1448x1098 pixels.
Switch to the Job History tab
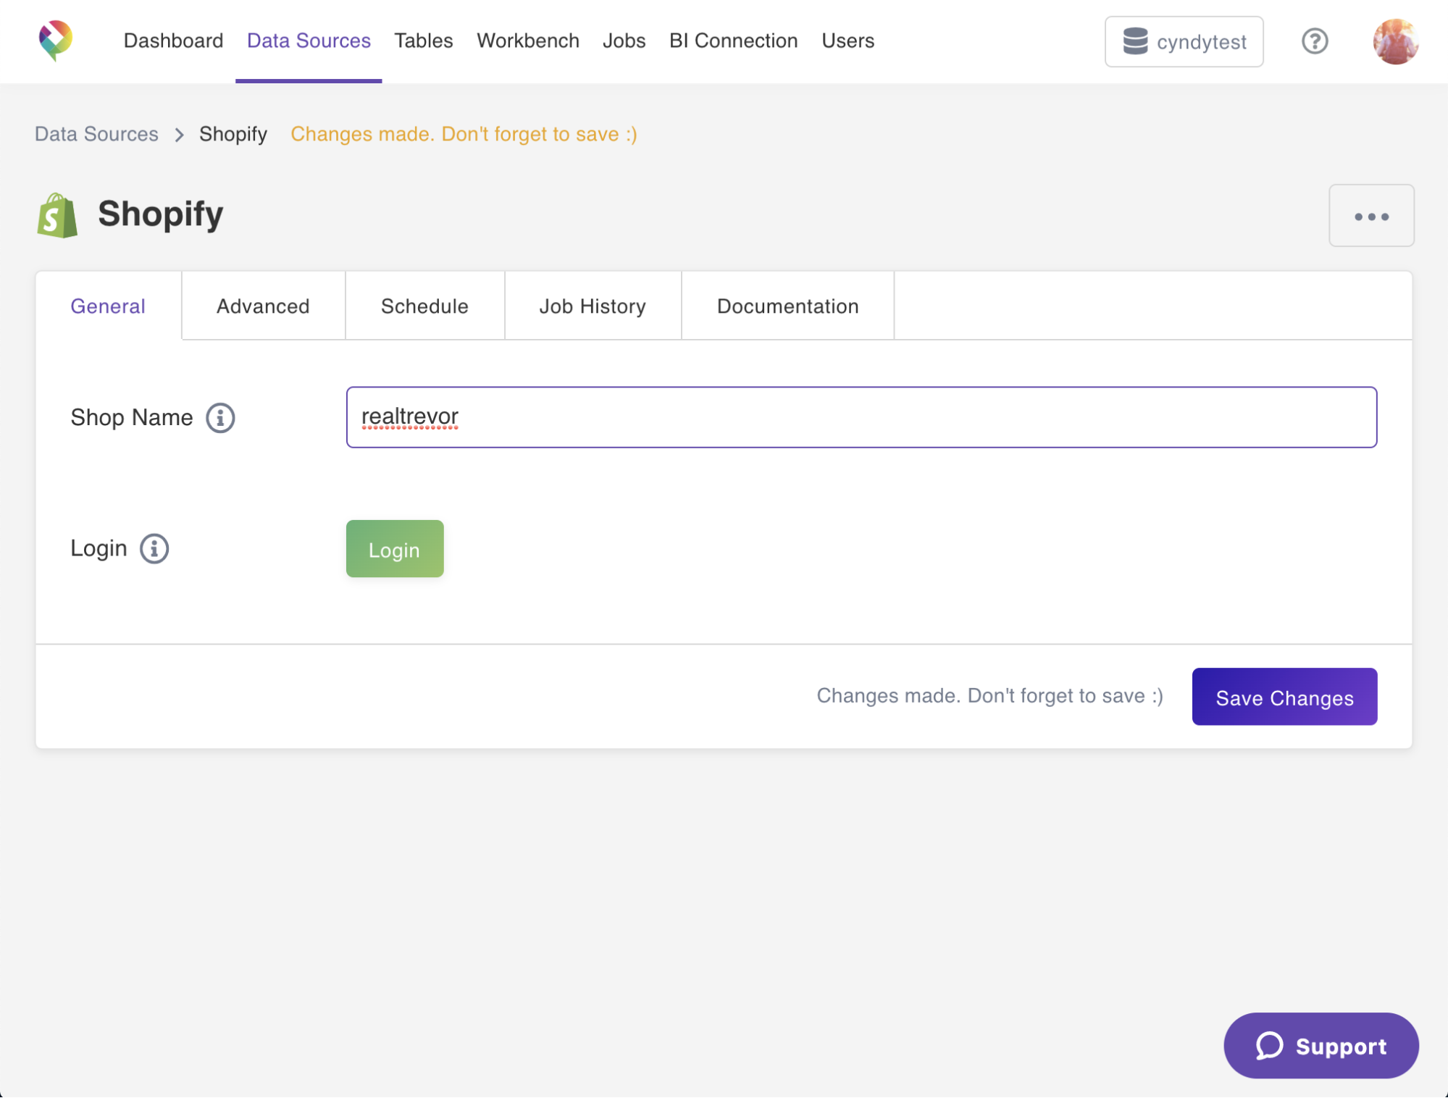click(x=593, y=306)
